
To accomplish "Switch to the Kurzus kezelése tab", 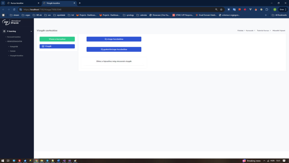I will (23, 3).
